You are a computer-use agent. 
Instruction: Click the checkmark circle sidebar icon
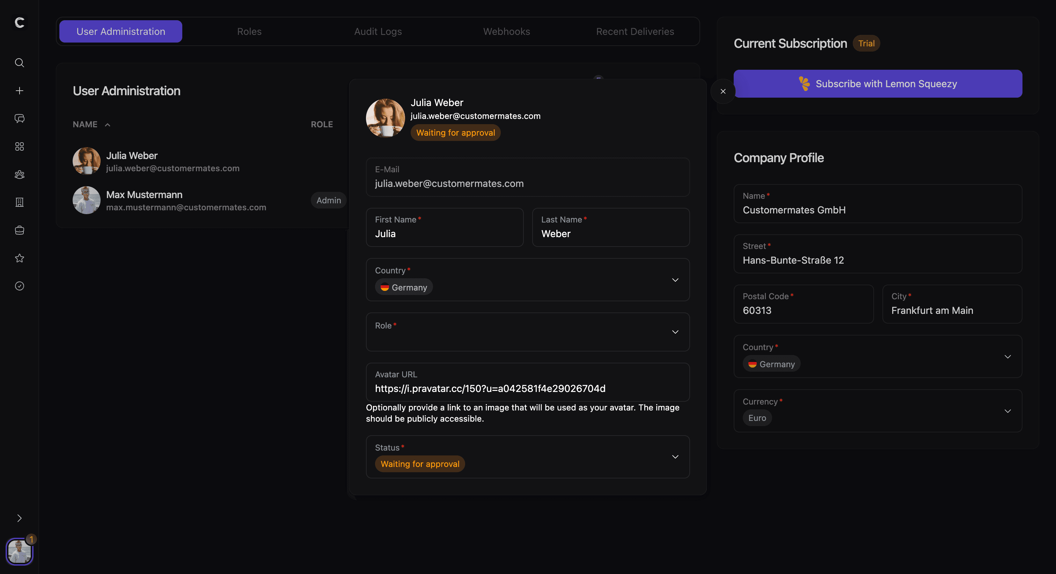tap(19, 286)
